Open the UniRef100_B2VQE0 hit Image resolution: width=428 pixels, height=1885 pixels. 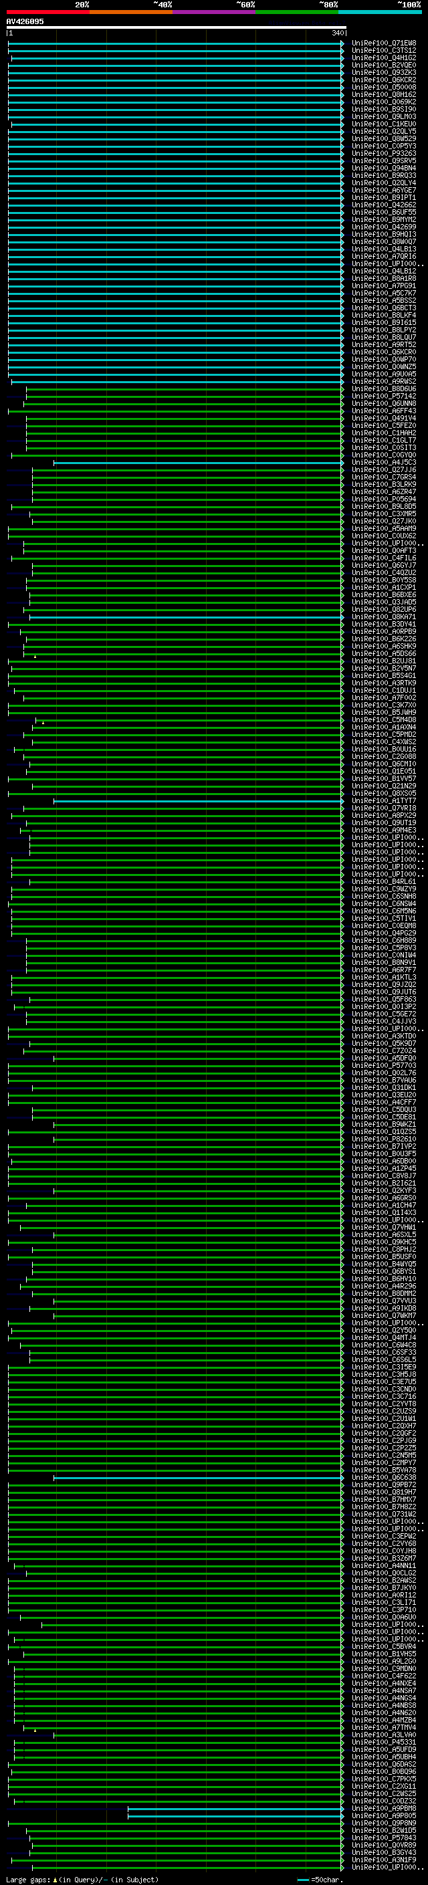coord(384,65)
